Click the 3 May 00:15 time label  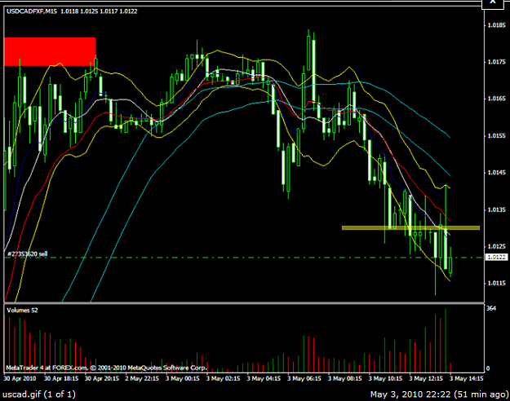tap(183, 378)
